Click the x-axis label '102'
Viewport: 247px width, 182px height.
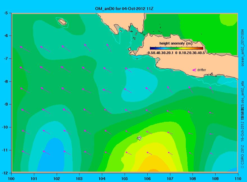point(56,179)
